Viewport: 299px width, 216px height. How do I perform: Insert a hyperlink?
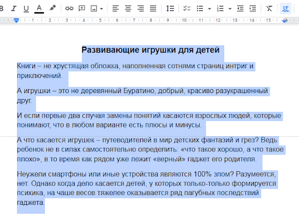tap(69, 8)
